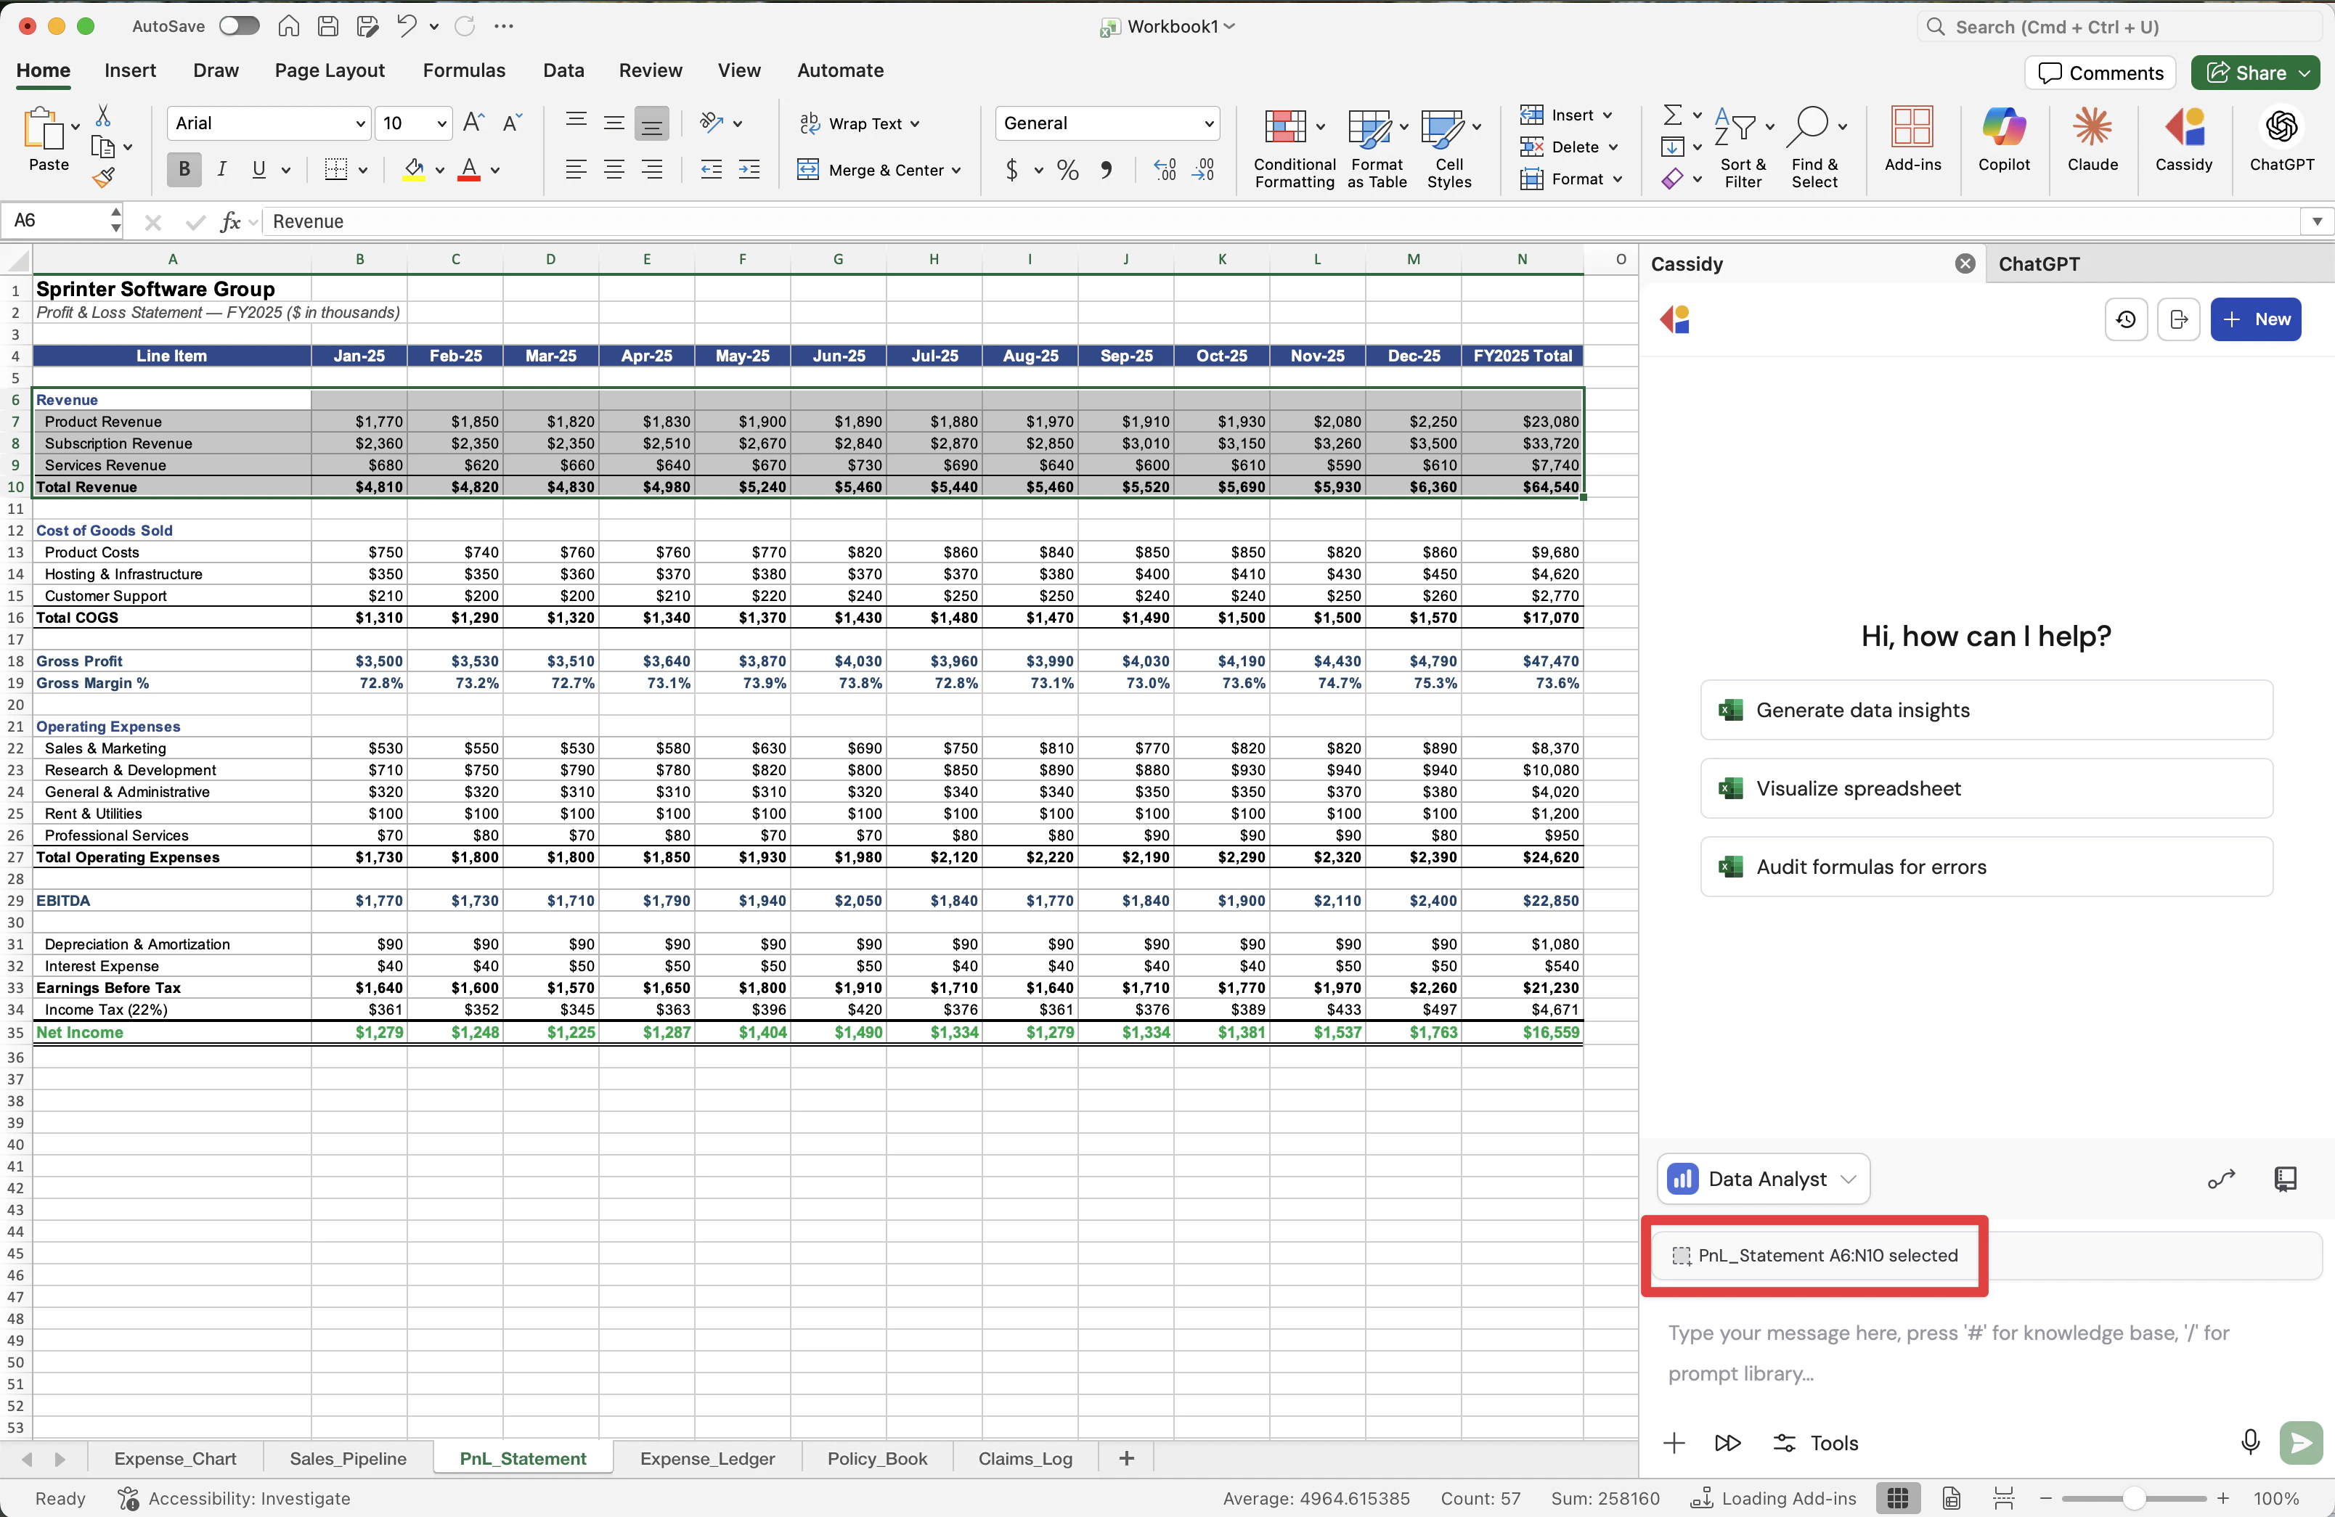This screenshot has width=2335, height=1517.
Task: Click the Save icon in title bar
Action: [327, 26]
